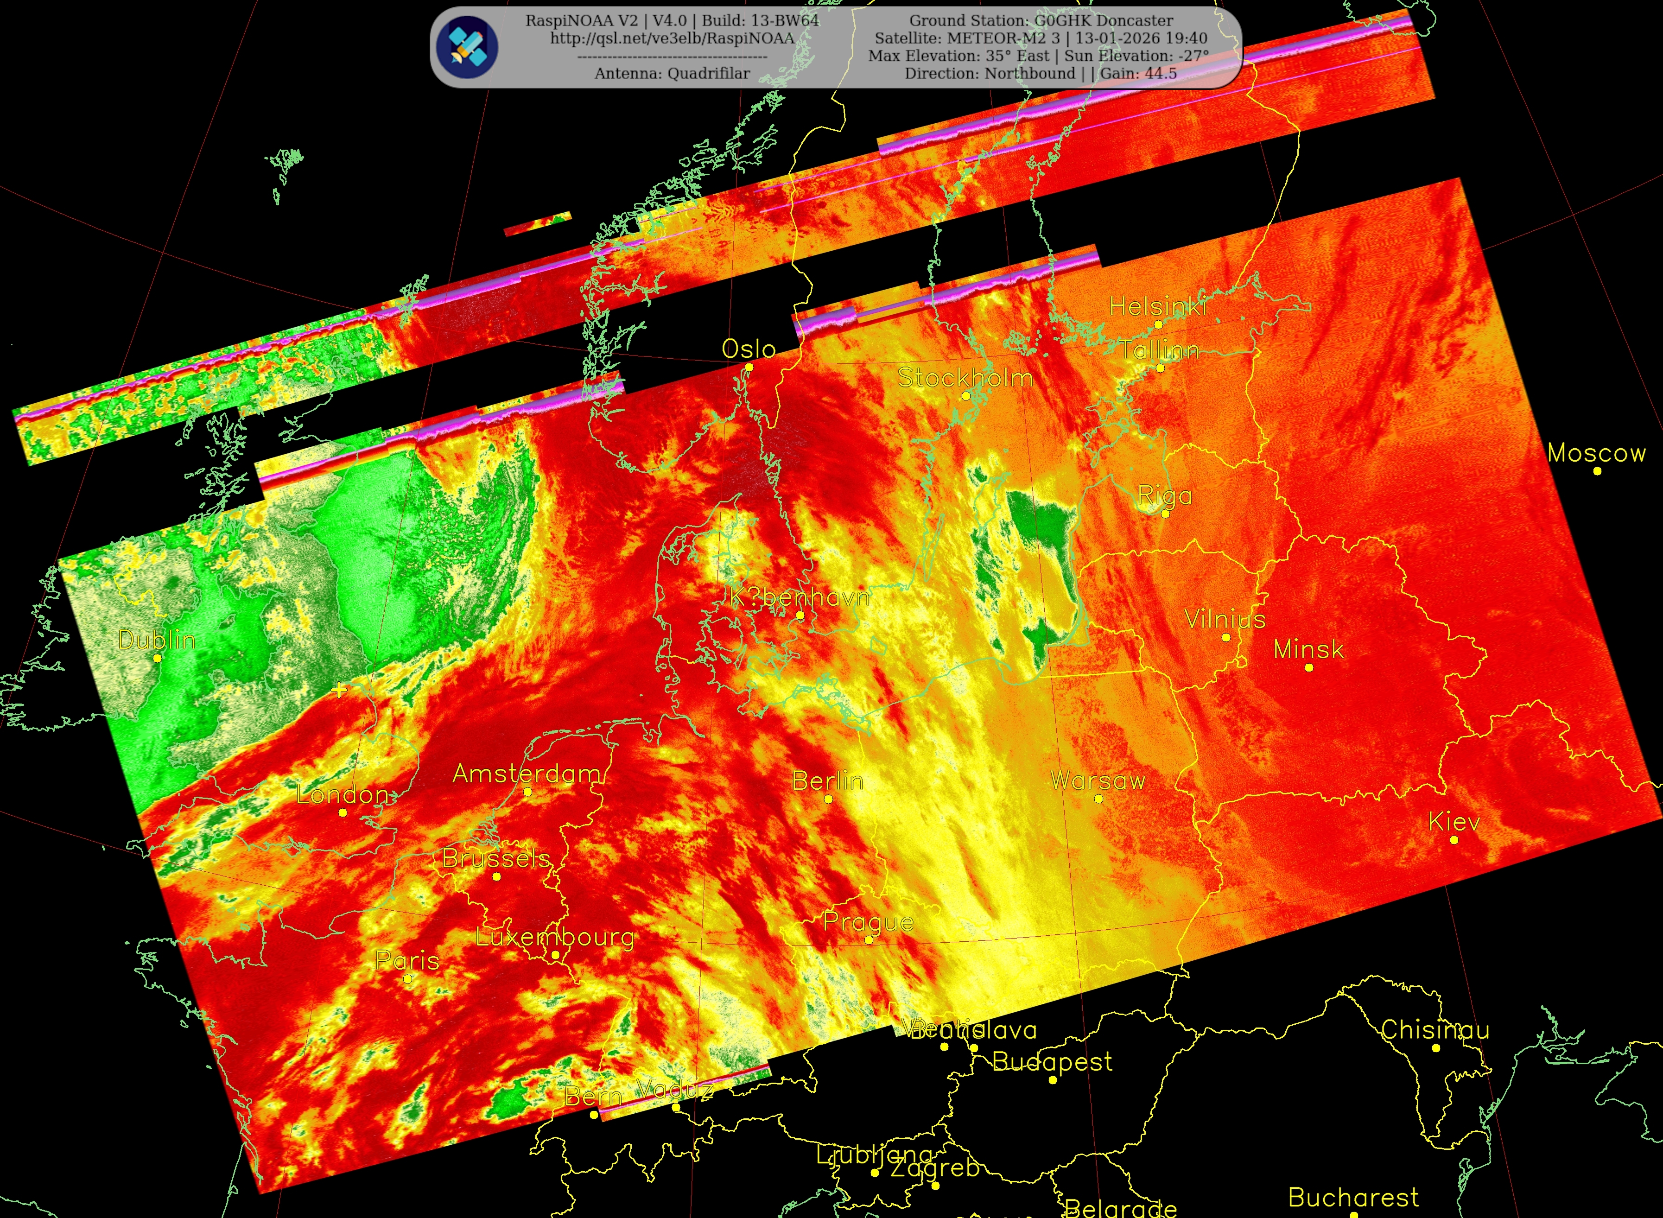Click the Helsinki city label
This screenshot has height=1218, width=1663.
point(1157,307)
